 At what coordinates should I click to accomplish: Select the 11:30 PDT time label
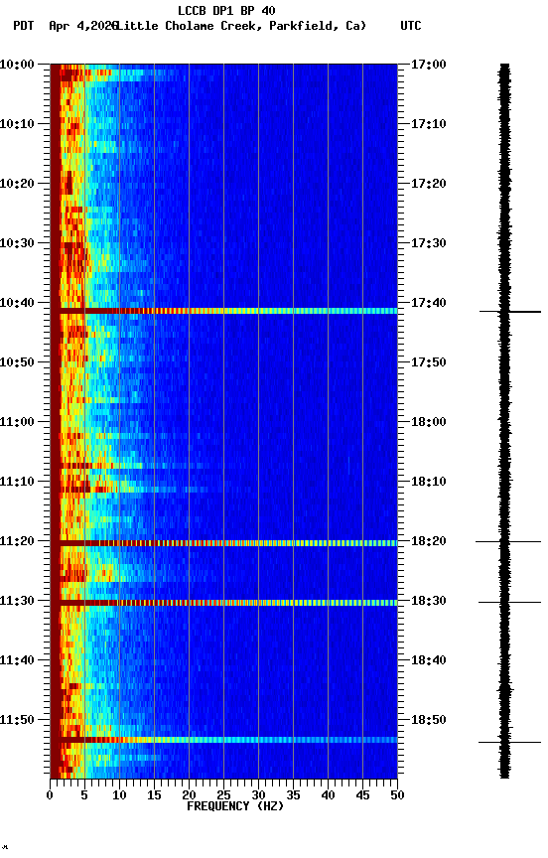17,602
